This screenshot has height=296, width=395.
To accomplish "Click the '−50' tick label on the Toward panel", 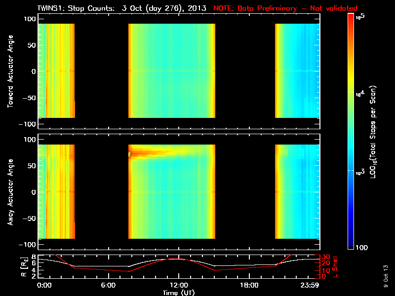I will [29, 98].
